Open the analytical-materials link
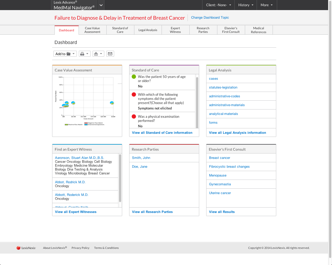 tap(223, 114)
